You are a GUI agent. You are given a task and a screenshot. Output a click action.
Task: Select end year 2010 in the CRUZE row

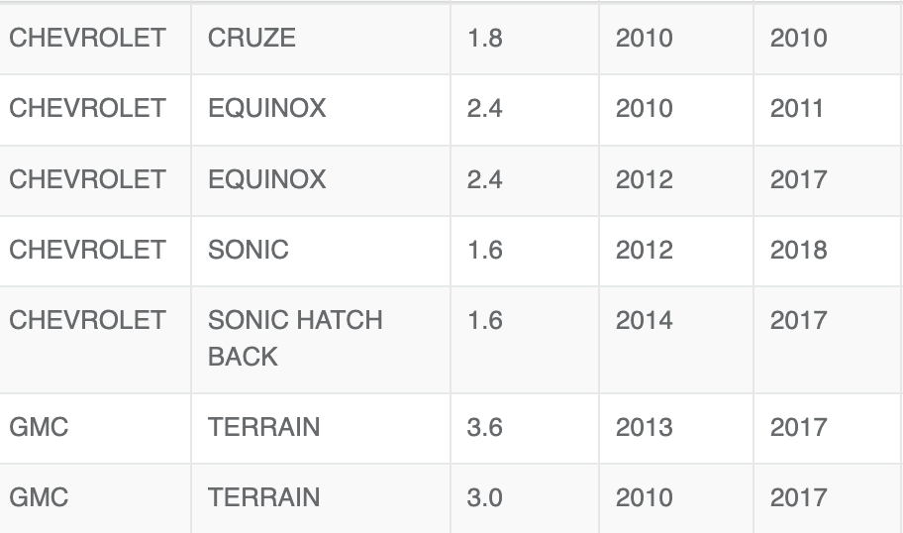pos(828,39)
